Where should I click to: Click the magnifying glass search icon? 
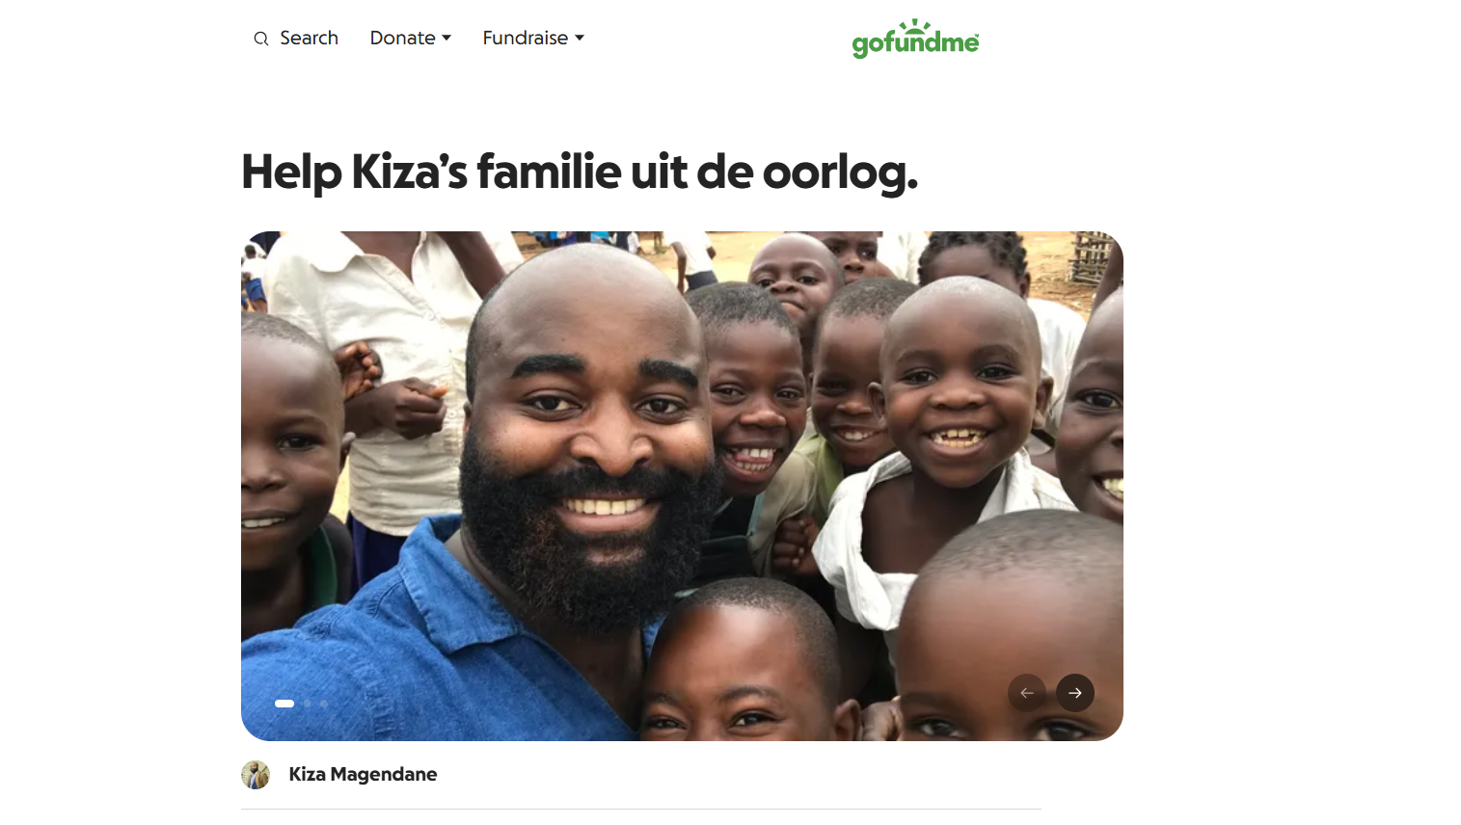coord(261,39)
